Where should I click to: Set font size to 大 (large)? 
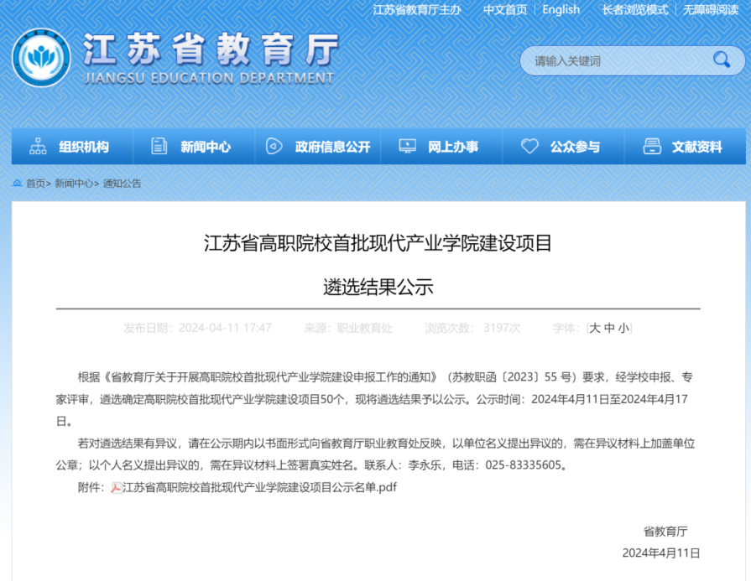click(595, 328)
